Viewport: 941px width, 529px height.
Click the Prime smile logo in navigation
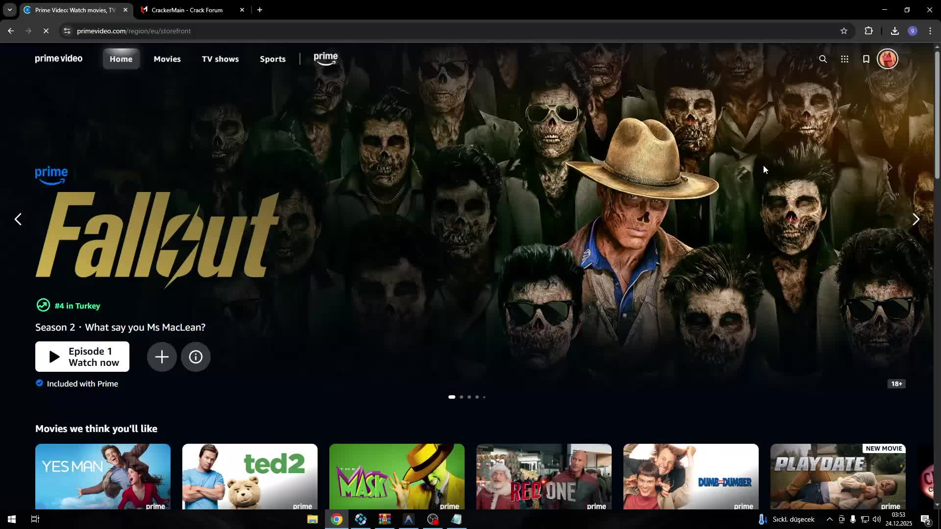(326, 59)
